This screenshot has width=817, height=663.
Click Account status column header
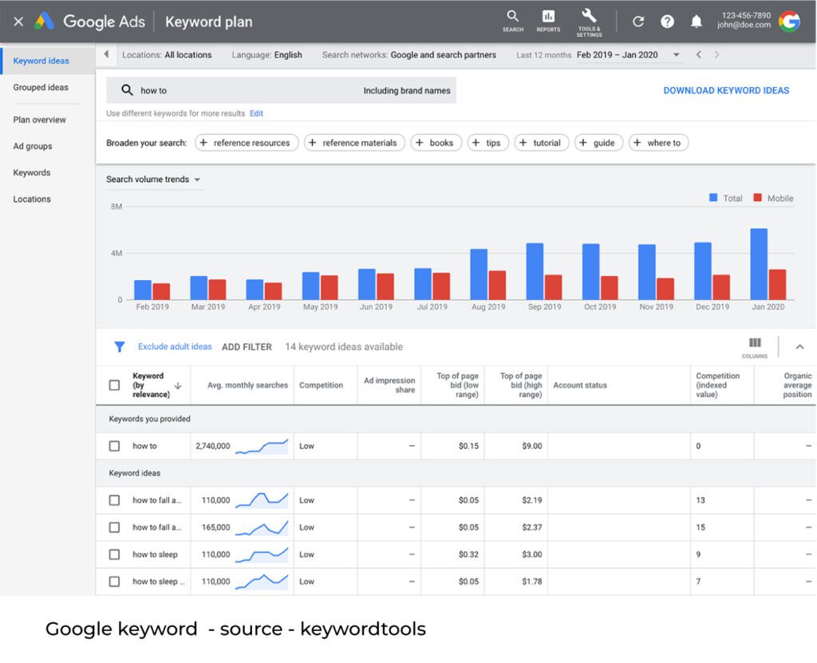coord(580,385)
